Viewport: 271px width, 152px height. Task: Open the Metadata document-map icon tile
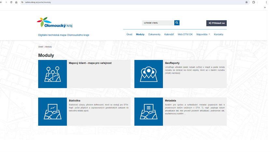coord(149,111)
